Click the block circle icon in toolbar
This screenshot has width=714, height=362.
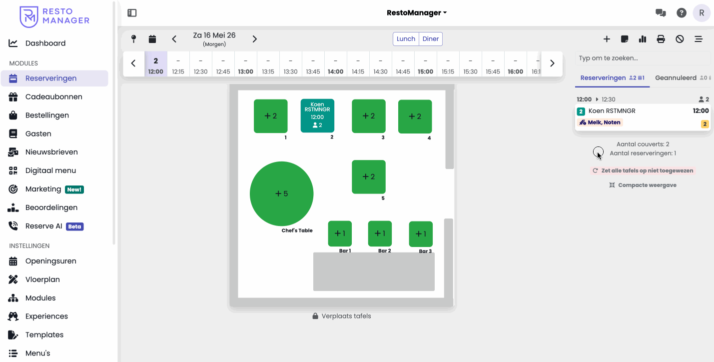coord(680,39)
